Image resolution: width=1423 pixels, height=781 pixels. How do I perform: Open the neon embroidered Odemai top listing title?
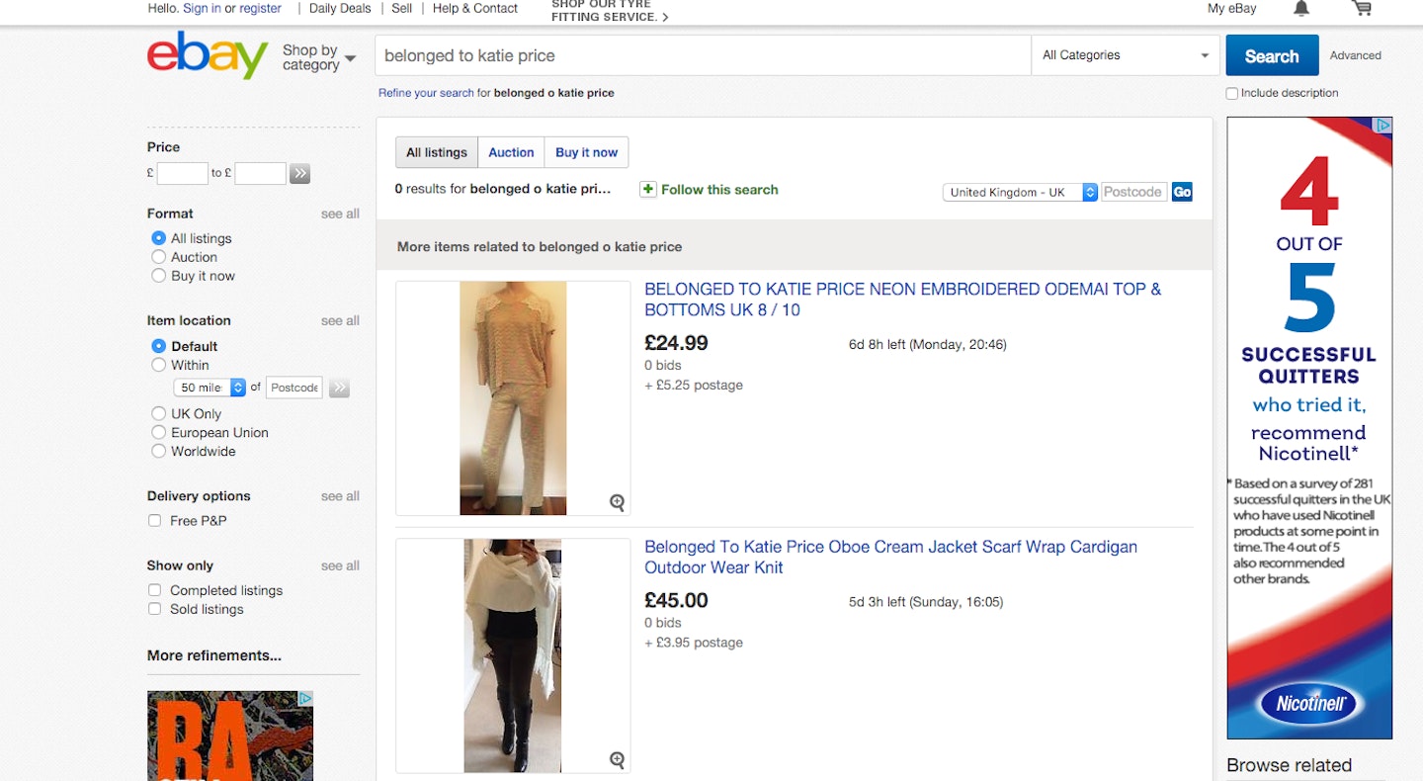(x=902, y=300)
